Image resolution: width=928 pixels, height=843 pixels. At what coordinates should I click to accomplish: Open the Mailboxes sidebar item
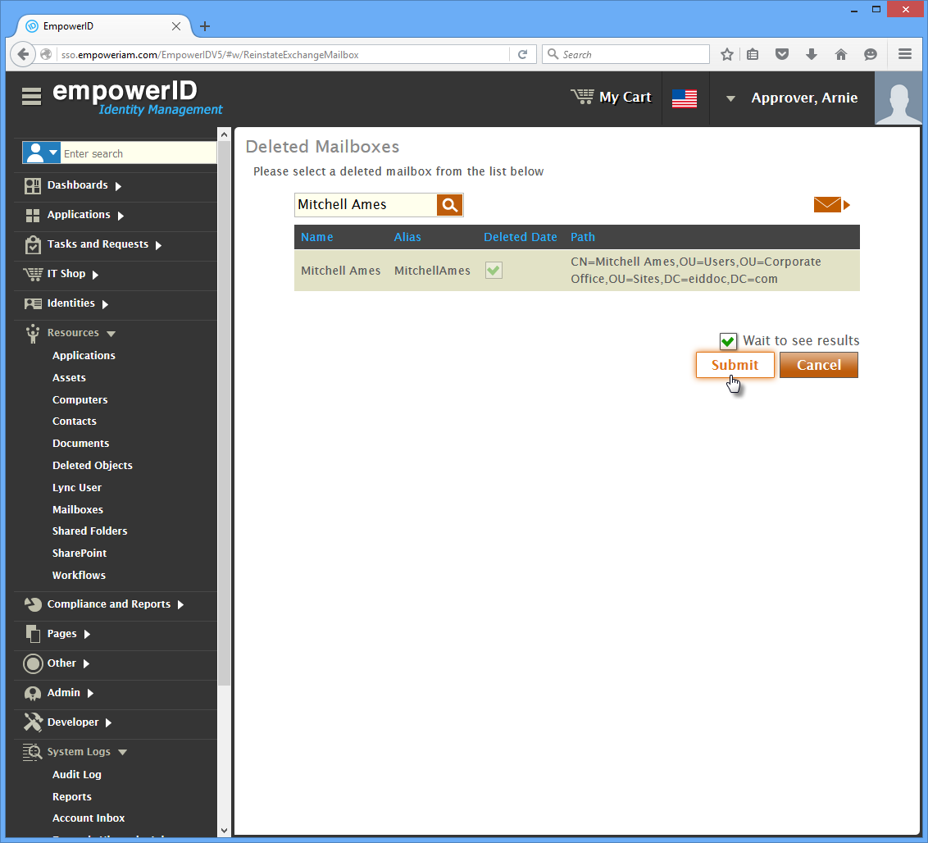click(78, 509)
